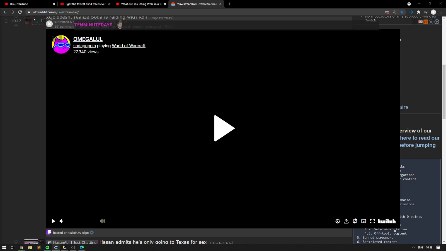Image resolution: width=446 pixels, height=251 pixels.
Task: Click the blue sound-waves extension icon
Action: [411, 12]
